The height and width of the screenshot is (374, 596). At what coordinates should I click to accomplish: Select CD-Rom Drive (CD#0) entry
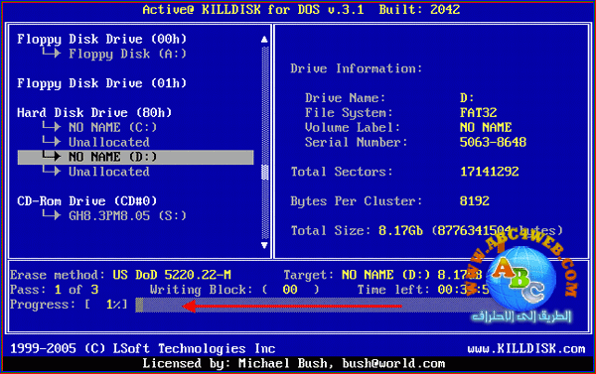(87, 200)
